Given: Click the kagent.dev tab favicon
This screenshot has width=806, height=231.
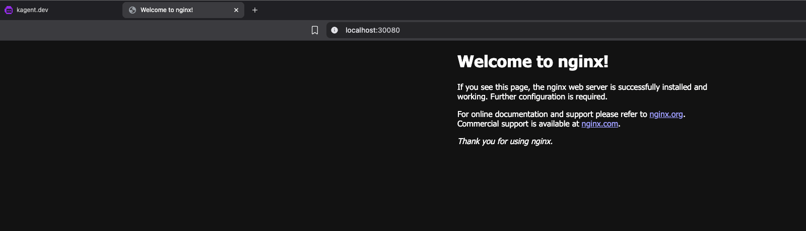Looking at the screenshot, I should tap(9, 10).
